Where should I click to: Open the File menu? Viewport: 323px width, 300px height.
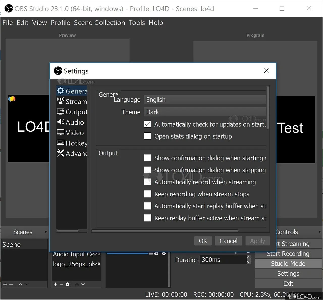(x=8, y=23)
